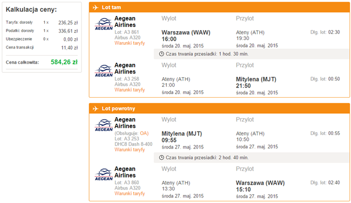Screen dimensions: 351x203
Task: Open Warunki taryfy for flight A3 860
Action: pyautogui.click(x=130, y=193)
